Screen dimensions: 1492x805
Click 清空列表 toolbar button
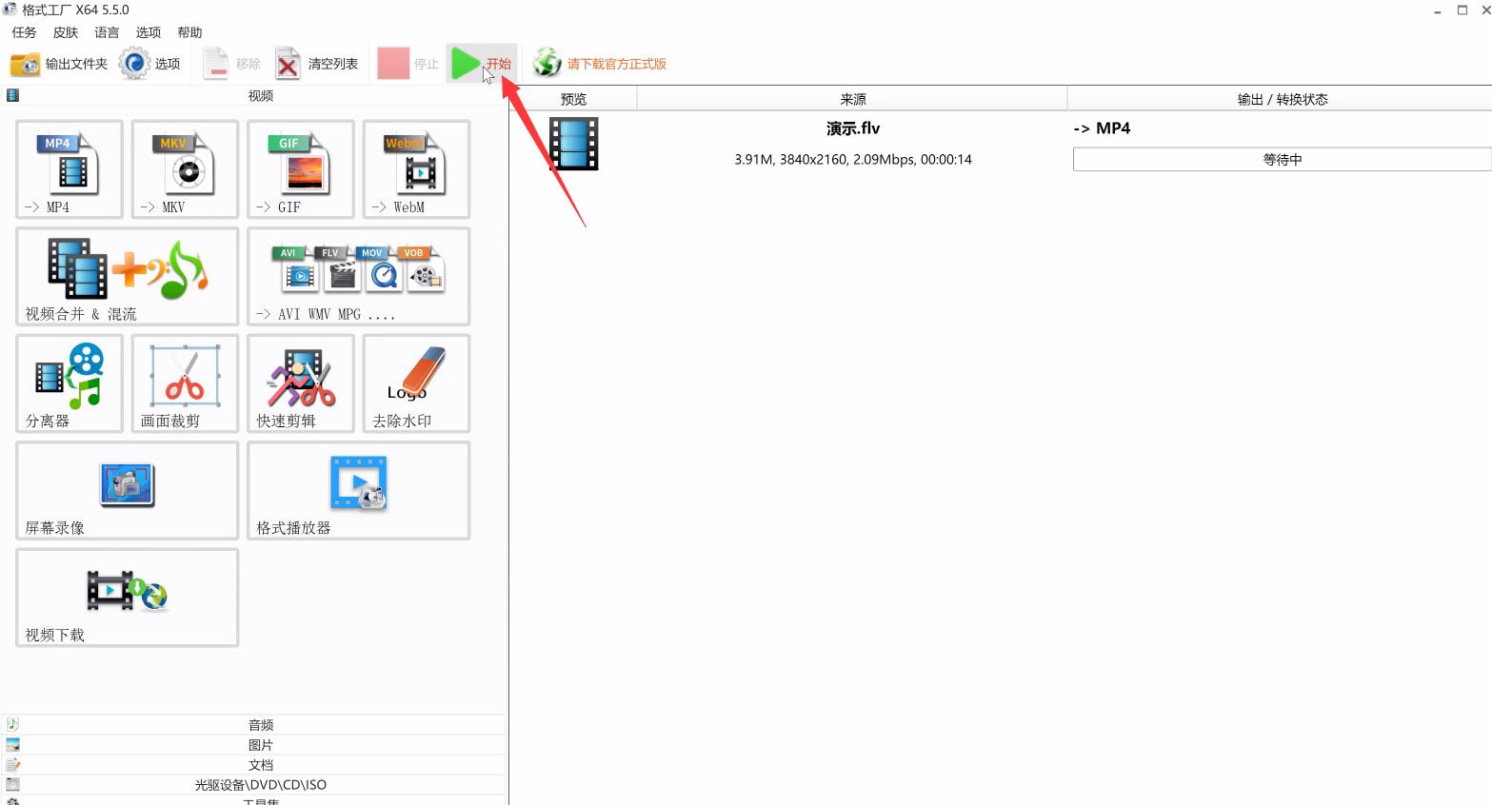click(x=316, y=64)
